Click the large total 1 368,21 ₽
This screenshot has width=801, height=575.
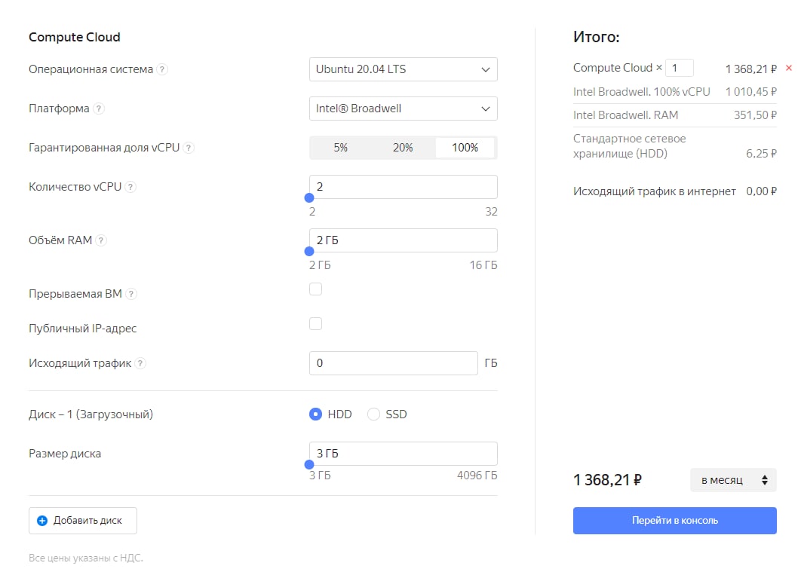607,480
